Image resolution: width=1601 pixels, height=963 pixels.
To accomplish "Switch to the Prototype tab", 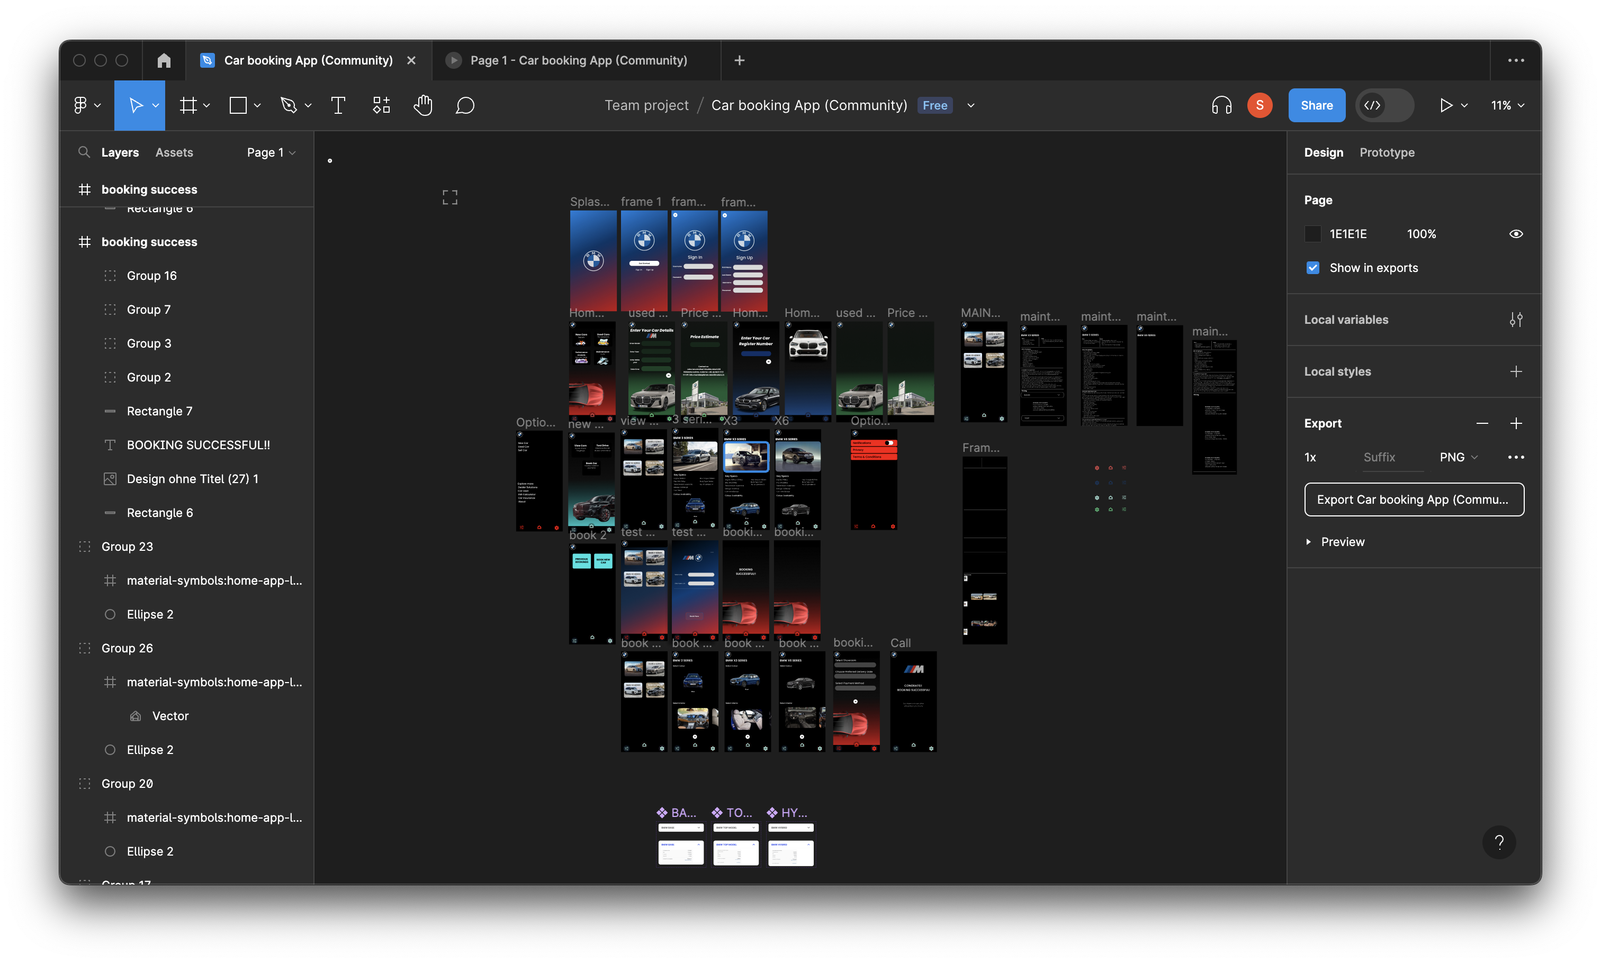I will point(1386,152).
